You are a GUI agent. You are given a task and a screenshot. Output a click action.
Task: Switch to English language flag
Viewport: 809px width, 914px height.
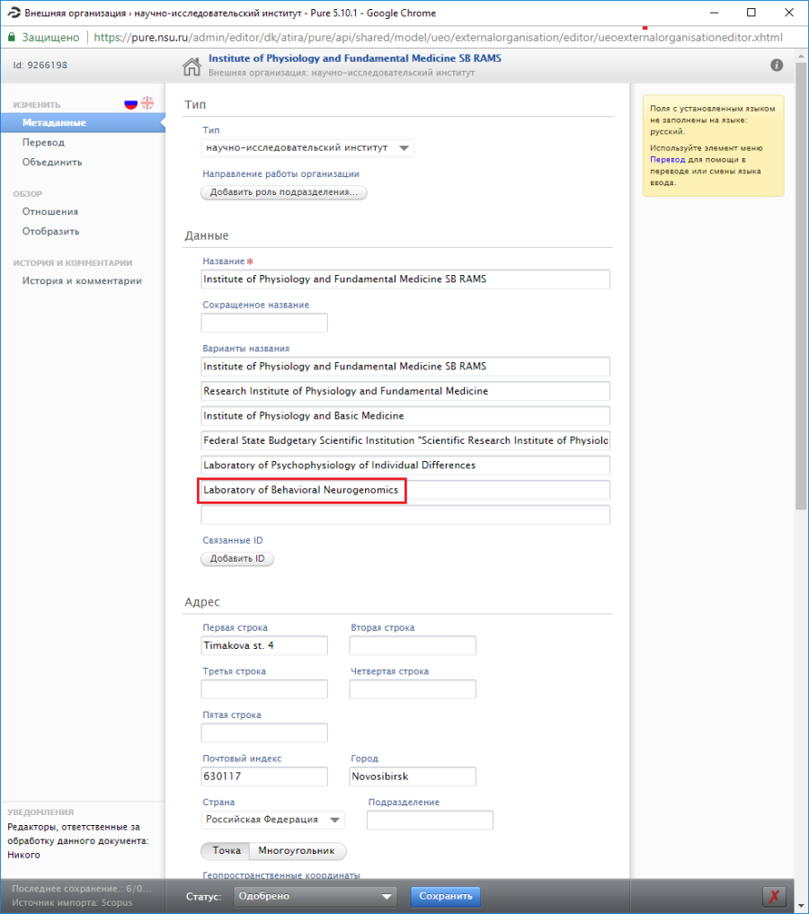tap(147, 104)
